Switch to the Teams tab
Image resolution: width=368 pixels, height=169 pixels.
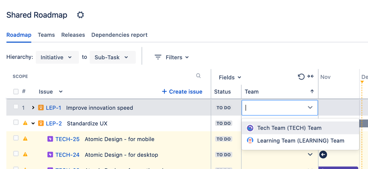46,35
